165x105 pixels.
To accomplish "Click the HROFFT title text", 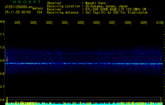I will [x=27, y=2].
